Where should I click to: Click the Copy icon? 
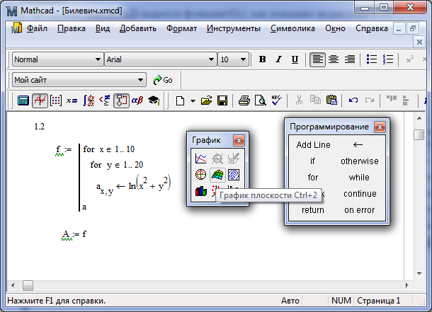click(315, 100)
